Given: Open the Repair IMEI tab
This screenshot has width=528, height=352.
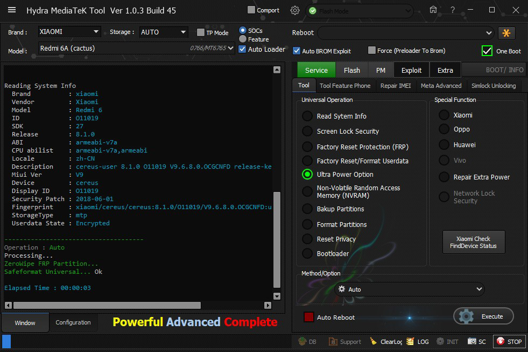Looking at the screenshot, I should pyautogui.click(x=395, y=86).
